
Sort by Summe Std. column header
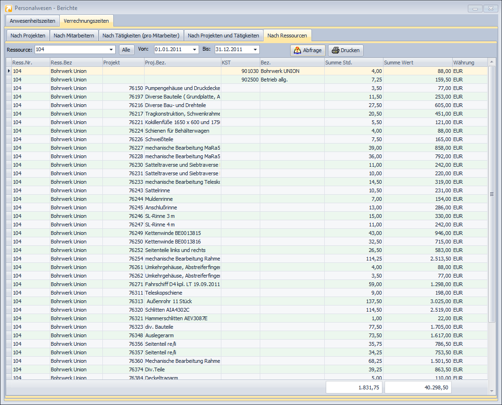pyautogui.click(x=354, y=63)
